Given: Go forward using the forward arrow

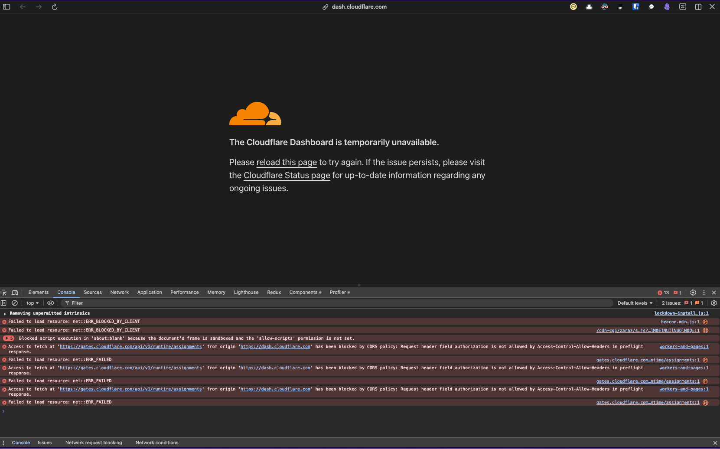Looking at the screenshot, I should (x=39, y=7).
